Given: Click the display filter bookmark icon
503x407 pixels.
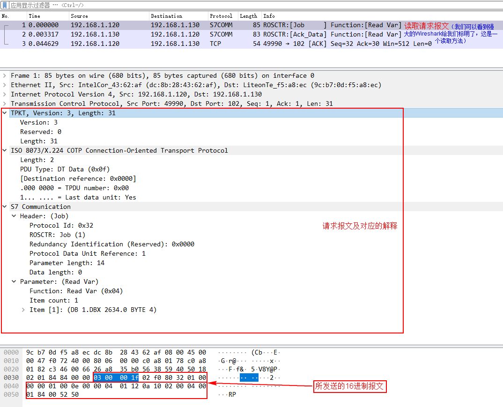Looking at the screenshot, I should [x=5, y=5].
